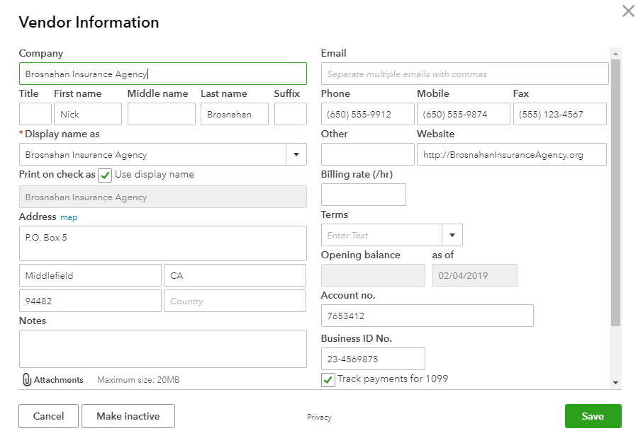This screenshot has width=643, height=438.
Task: Click the First name field with Nick
Action: (x=88, y=114)
